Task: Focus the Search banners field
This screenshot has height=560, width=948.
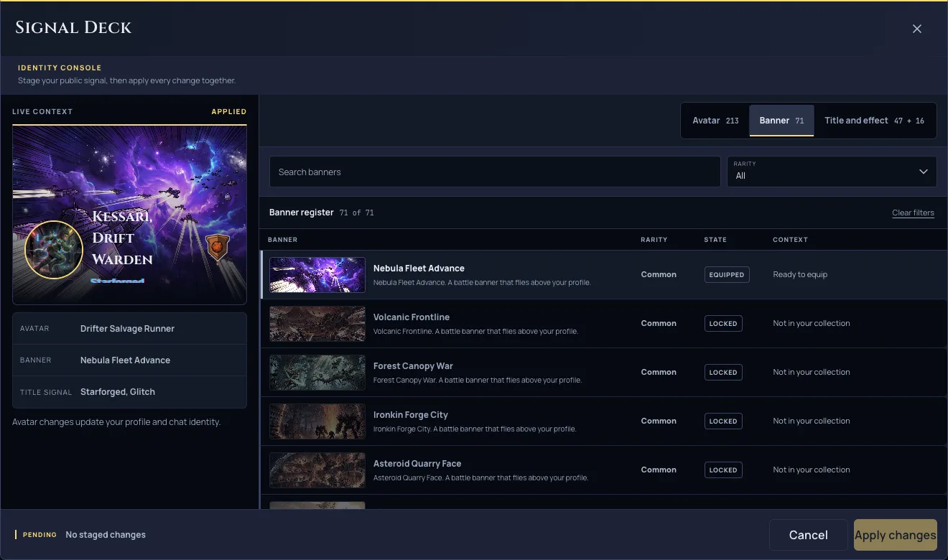Action: tap(495, 172)
